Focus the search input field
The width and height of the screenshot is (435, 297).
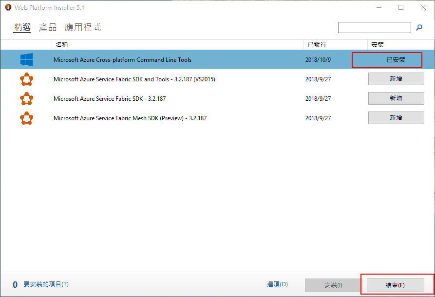click(x=374, y=27)
